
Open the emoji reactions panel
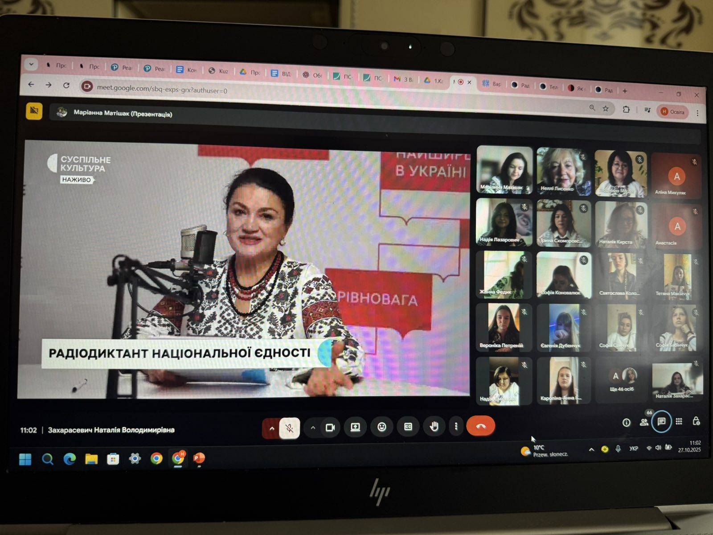pyautogui.click(x=381, y=427)
